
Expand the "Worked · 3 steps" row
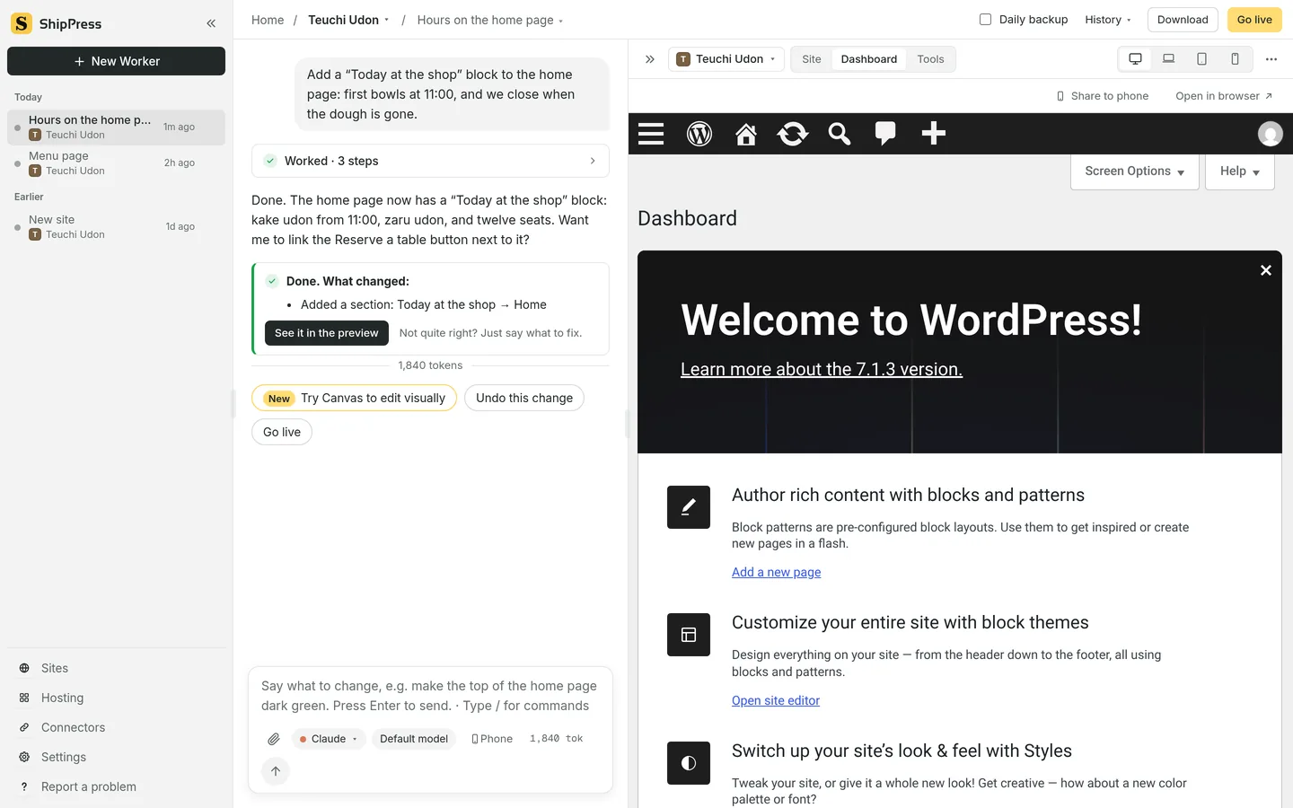pyautogui.click(x=430, y=161)
